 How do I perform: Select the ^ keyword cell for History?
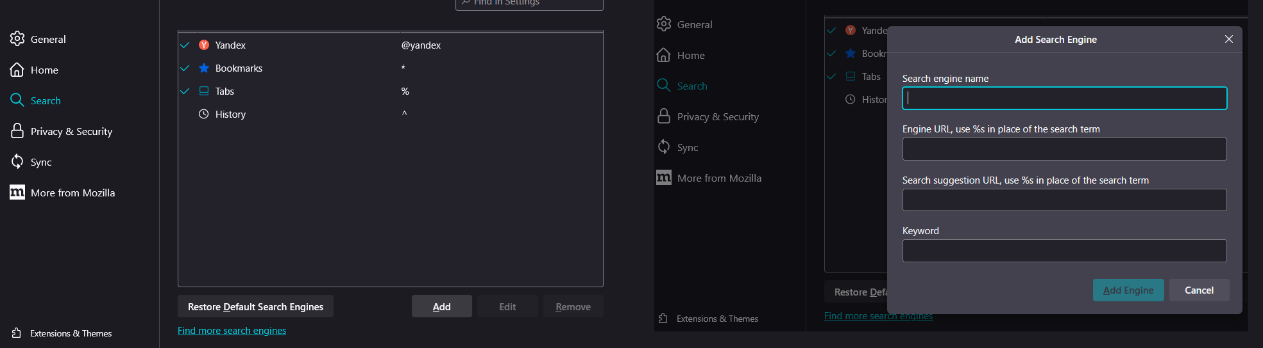coord(404,113)
